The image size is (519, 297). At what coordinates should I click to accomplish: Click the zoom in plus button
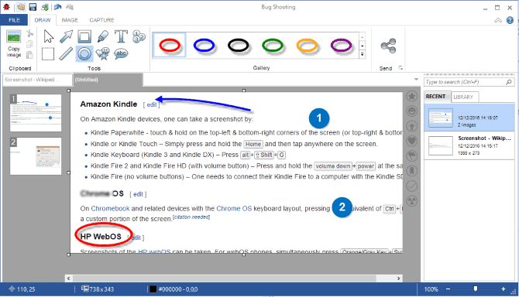[503, 289]
